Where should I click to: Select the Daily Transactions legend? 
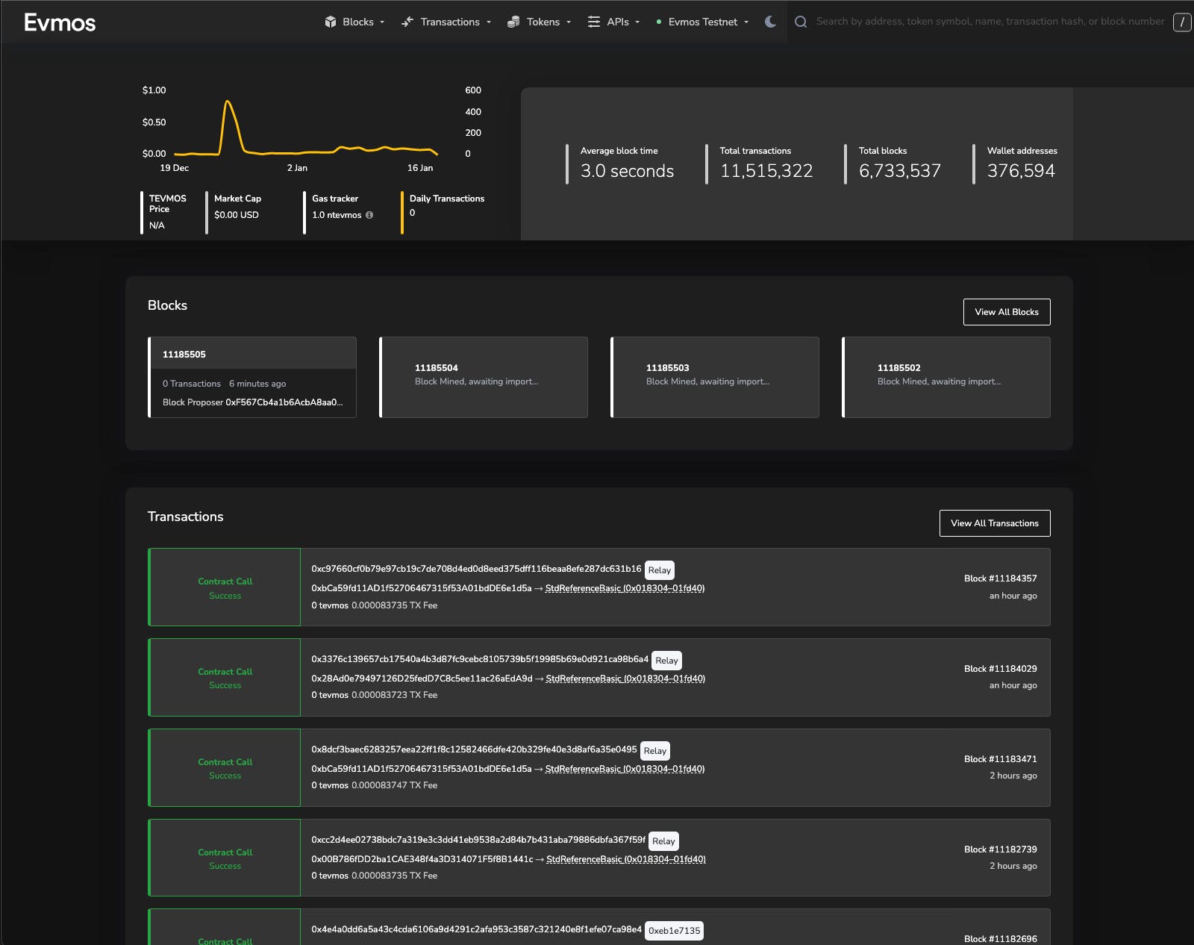tap(447, 199)
